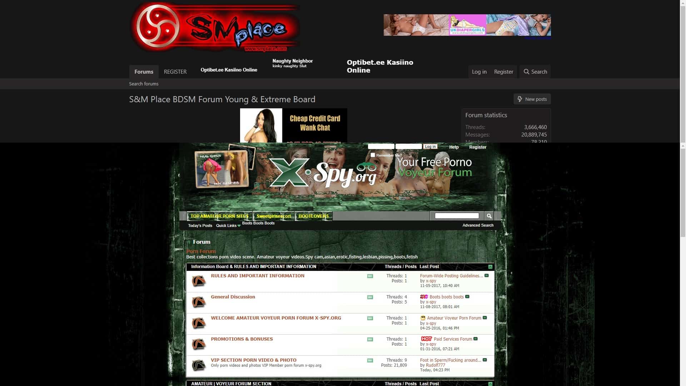
Task: Click the username field in X-Spy header
Action: 381,147
